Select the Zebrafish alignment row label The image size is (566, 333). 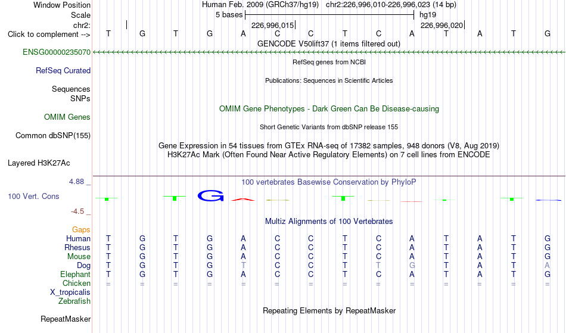pos(74,301)
